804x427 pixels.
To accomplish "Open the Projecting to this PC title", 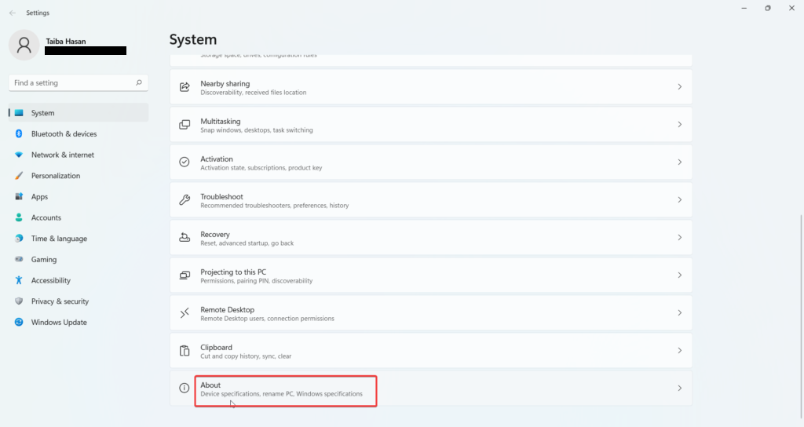I will tap(233, 272).
